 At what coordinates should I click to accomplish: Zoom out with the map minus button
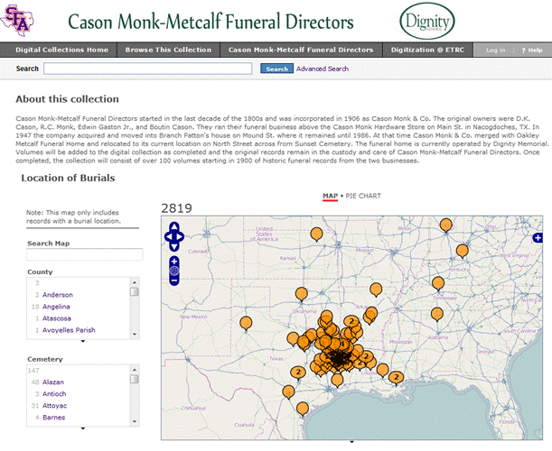(x=173, y=281)
